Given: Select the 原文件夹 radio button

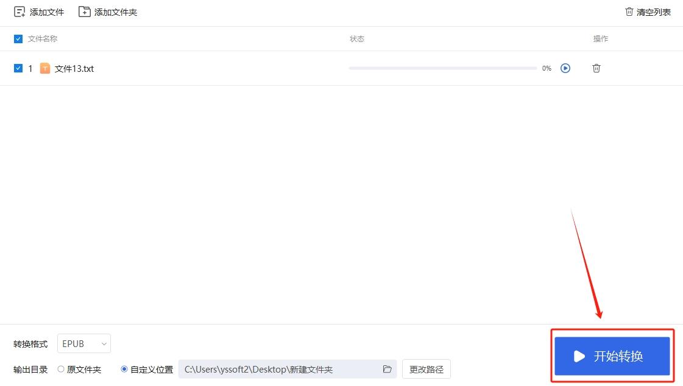Looking at the screenshot, I should (x=61, y=369).
